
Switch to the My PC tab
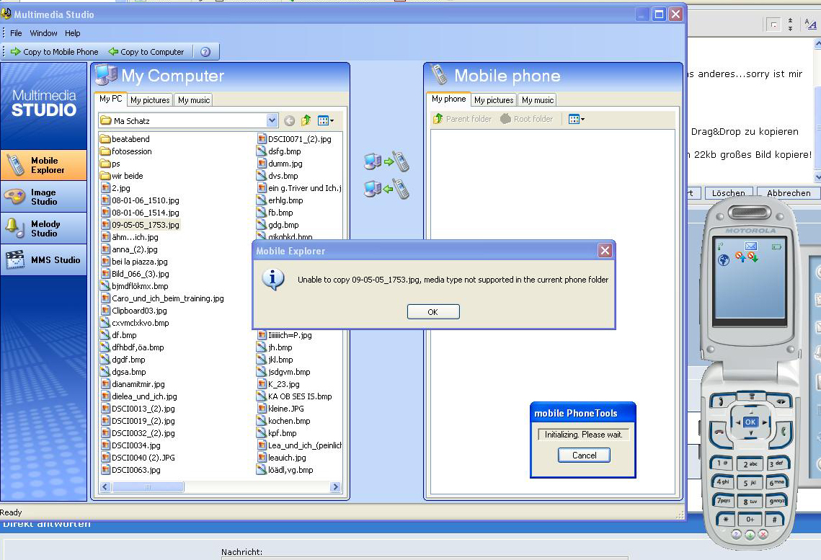(x=110, y=99)
